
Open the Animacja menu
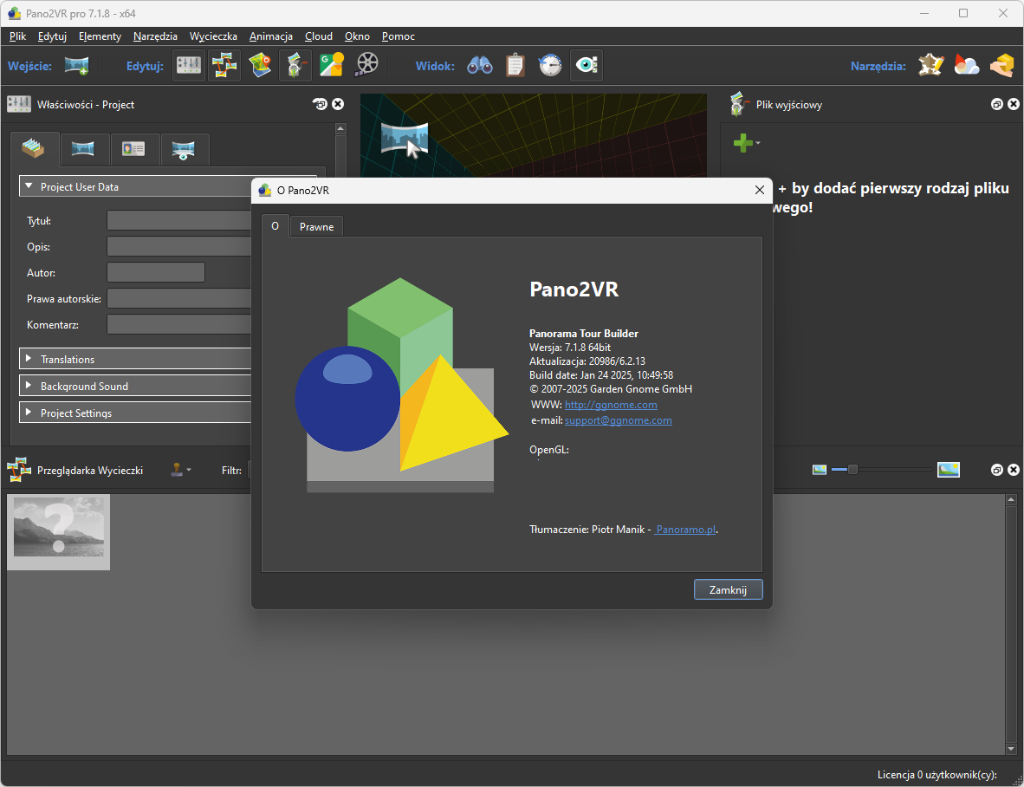click(271, 36)
